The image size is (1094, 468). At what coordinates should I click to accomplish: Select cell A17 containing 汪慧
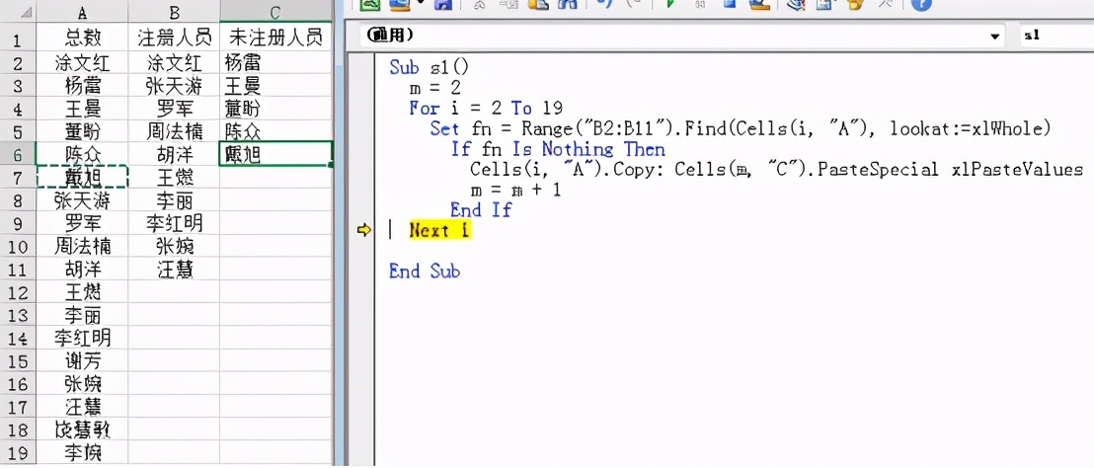82,408
